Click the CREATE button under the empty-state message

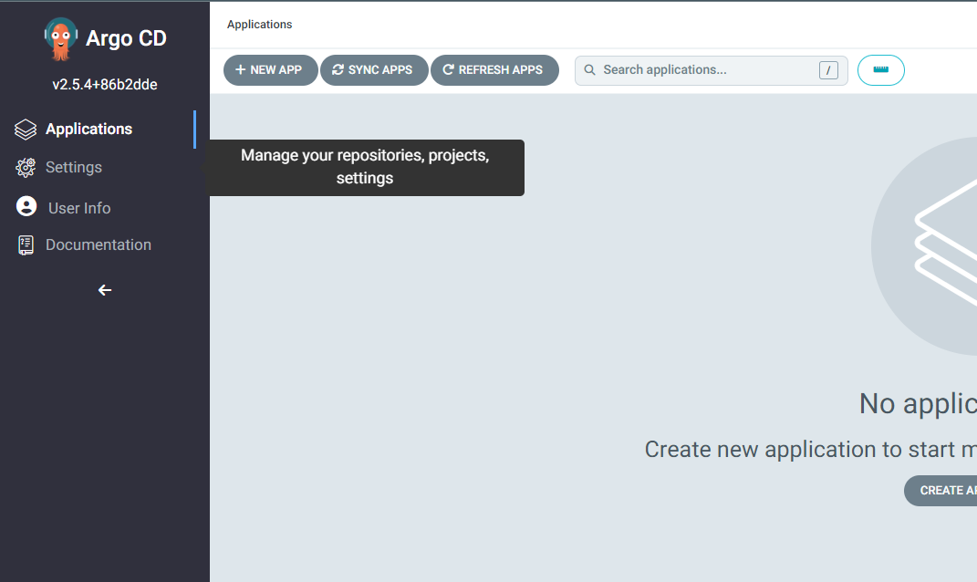pos(941,491)
